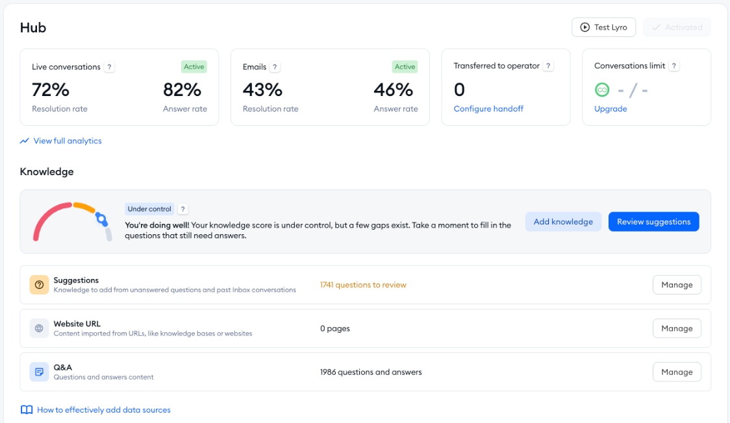Click the knowledge score gauge
The height and width of the screenshot is (423, 730).
tap(71, 221)
